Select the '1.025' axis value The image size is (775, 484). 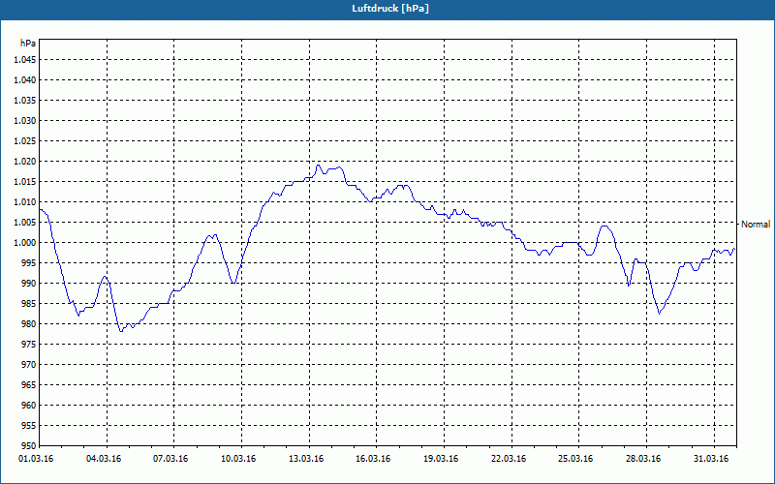click(26, 140)
